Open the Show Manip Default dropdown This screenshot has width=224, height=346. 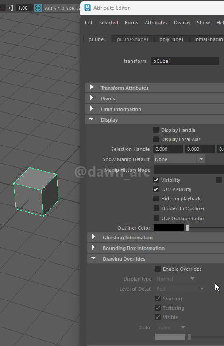pos(179,159)
